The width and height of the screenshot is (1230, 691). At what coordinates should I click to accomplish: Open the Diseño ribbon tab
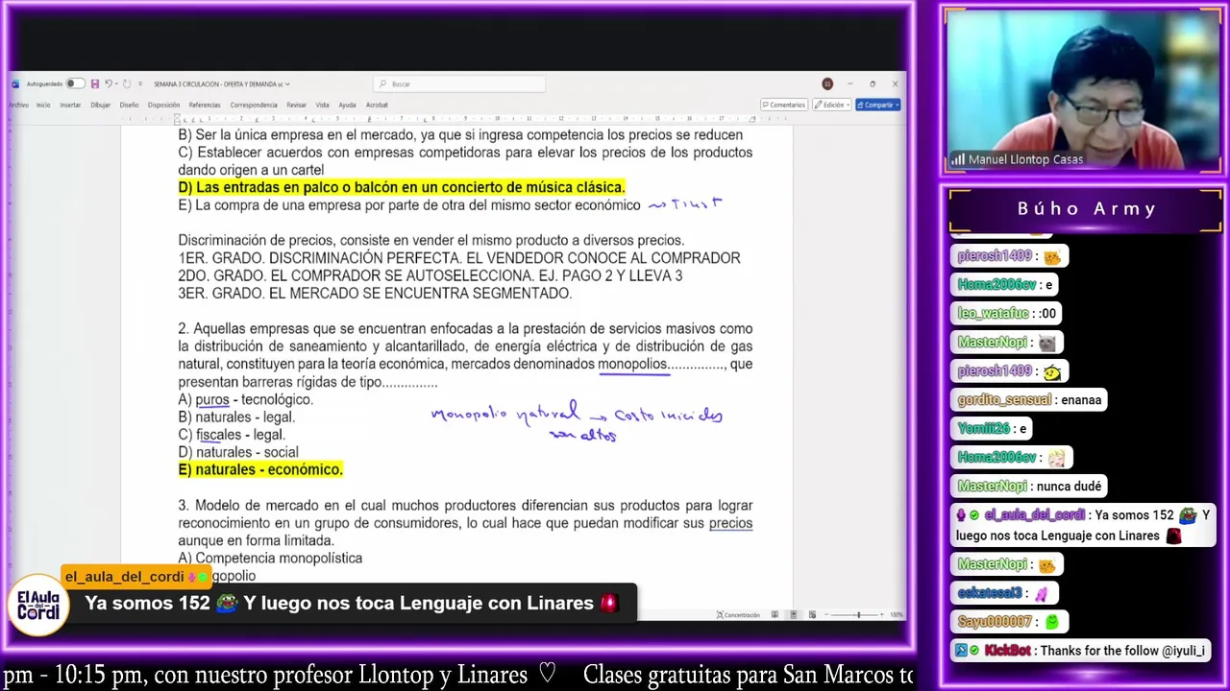tap(129, 105)
